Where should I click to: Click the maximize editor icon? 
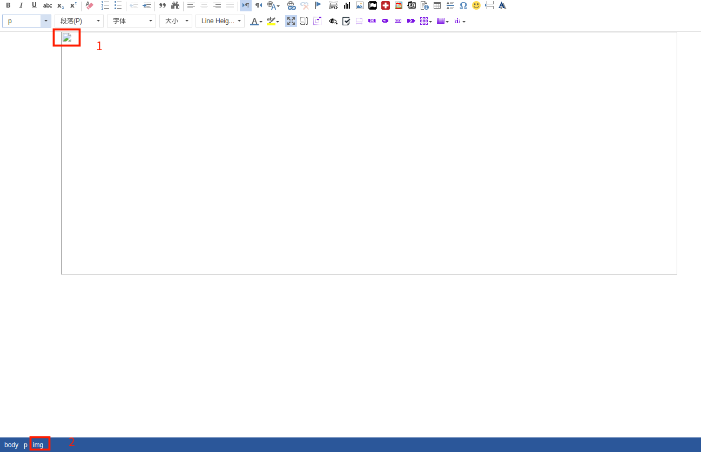pos(291,21)
